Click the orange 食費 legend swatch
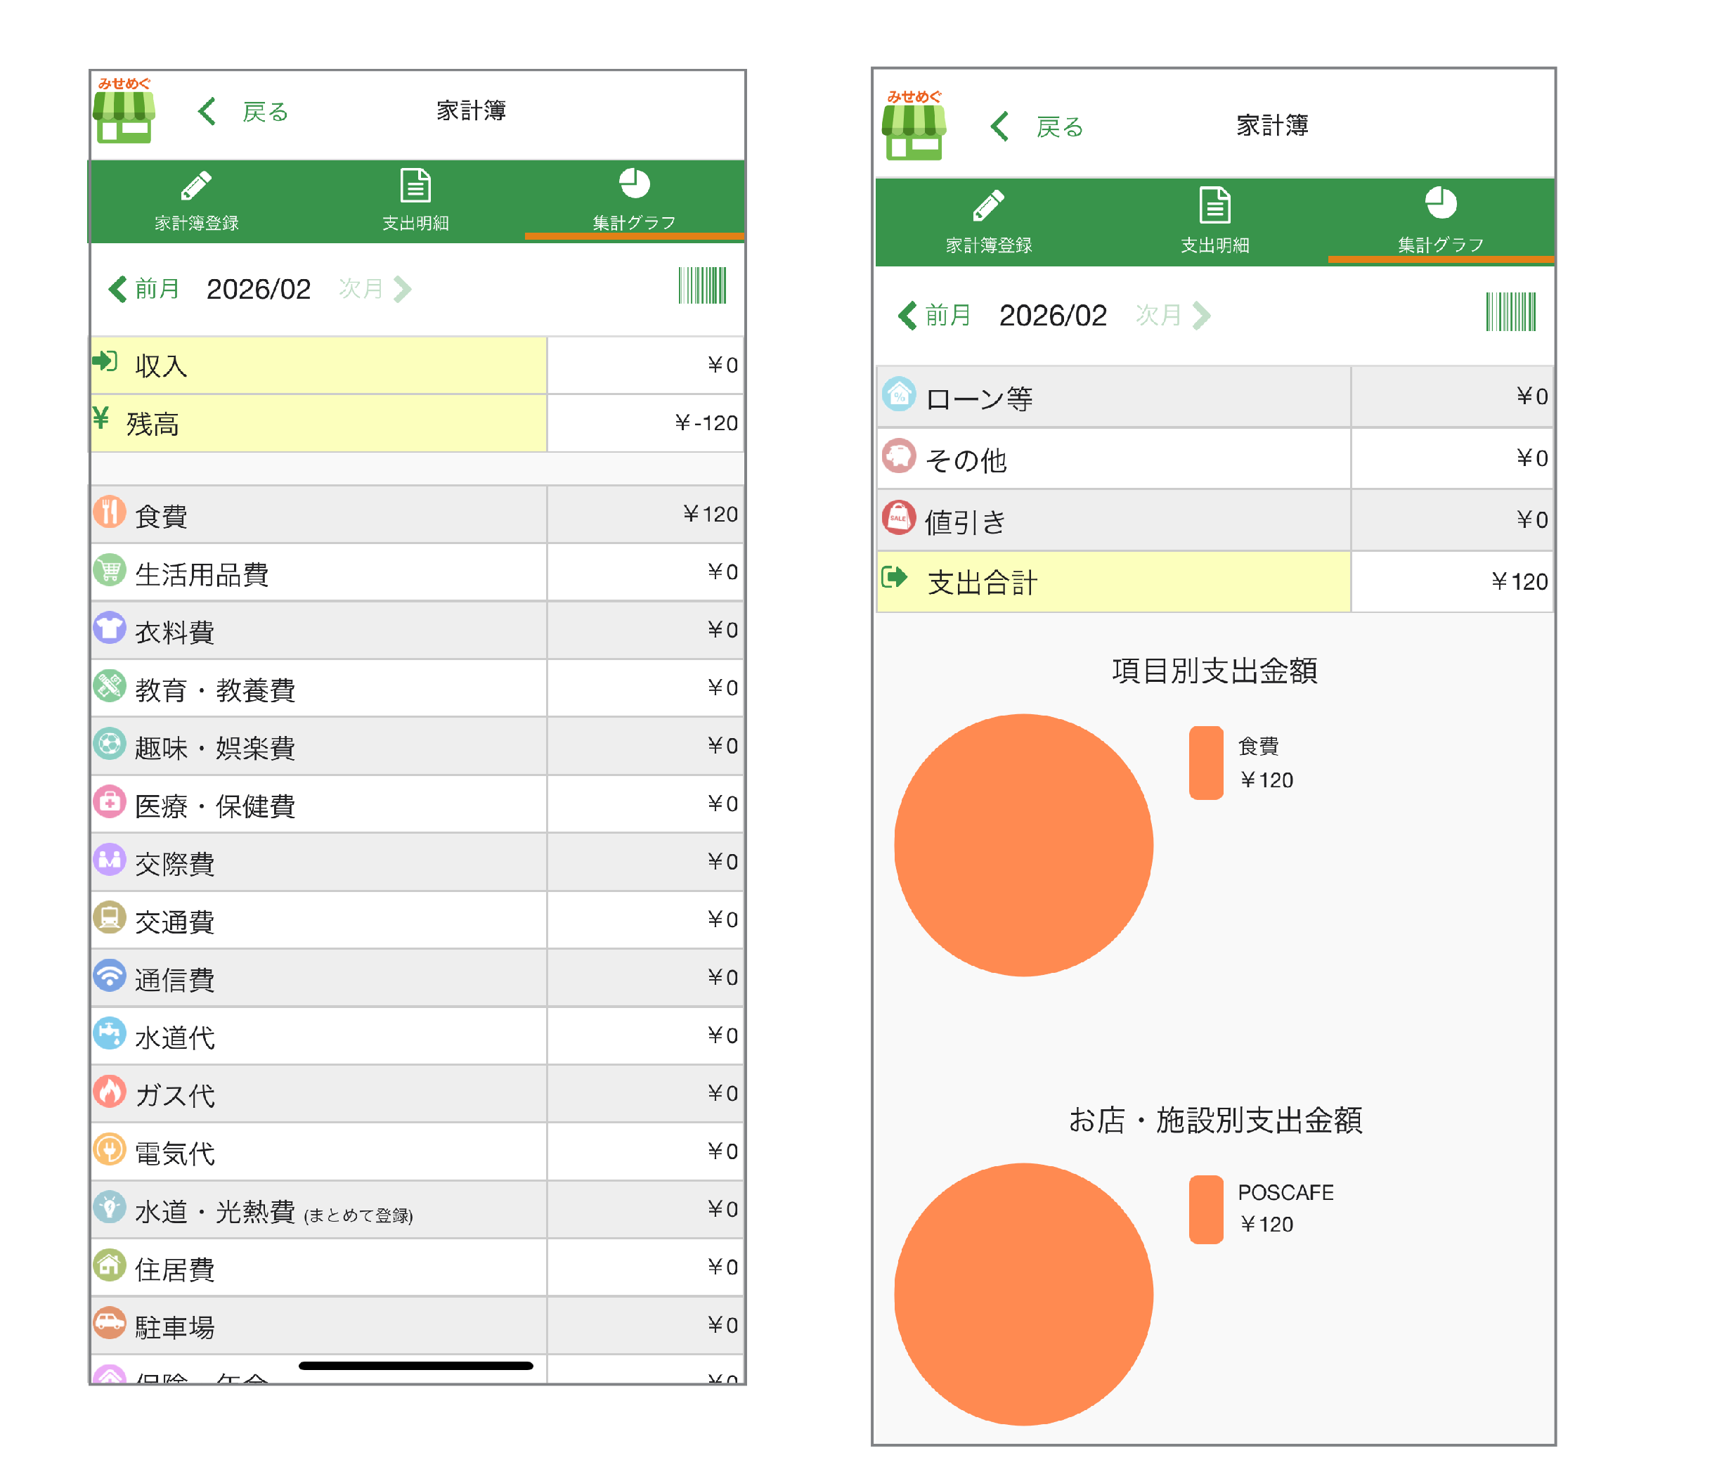Viewport: 1724px width, 1479px height. coord(1205,763)
